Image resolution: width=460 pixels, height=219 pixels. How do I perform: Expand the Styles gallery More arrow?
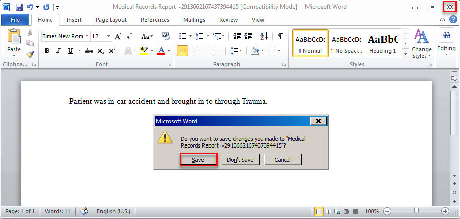coord(406,53)
